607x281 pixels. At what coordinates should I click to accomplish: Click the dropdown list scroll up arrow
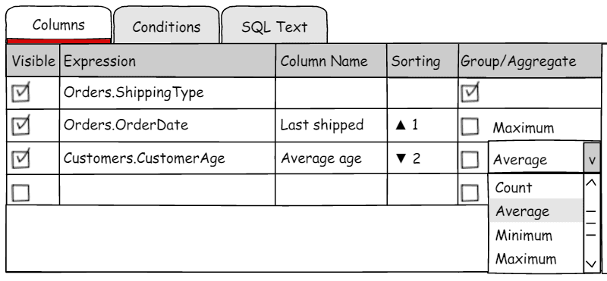pos(591,183)
